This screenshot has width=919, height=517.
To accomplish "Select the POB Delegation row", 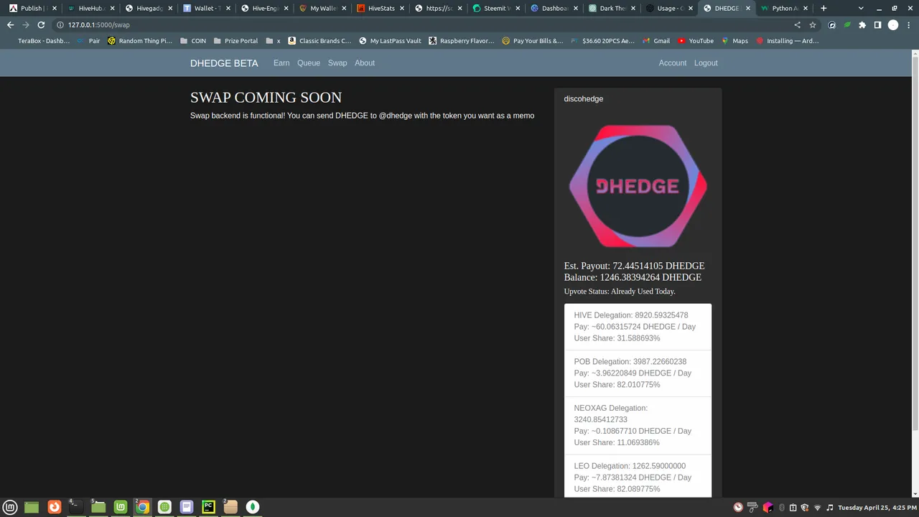I will [638, 373].
